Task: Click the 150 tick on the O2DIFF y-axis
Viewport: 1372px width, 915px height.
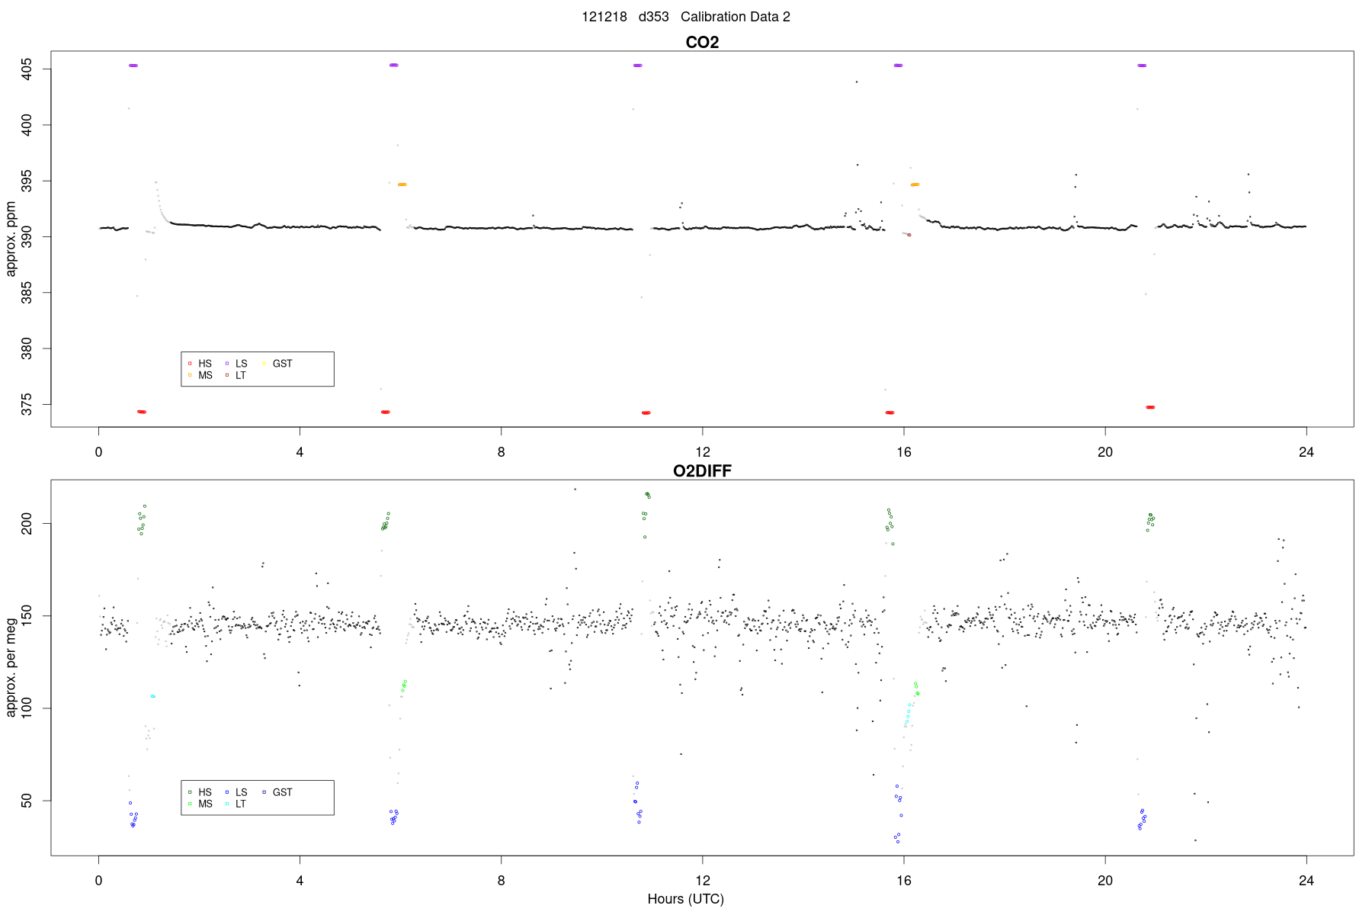Action: pyautogui.click(x=27, y=616)
